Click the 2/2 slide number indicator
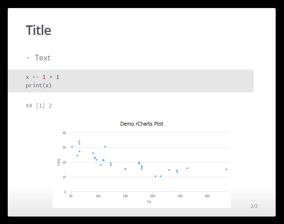 254,206
